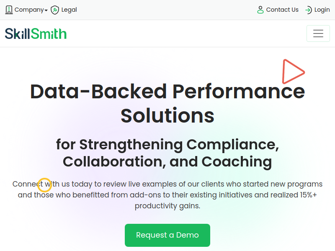The image size is (335, 251).
Task: Click the person icon beside Contact Us
Action: [x=260, y=10]
